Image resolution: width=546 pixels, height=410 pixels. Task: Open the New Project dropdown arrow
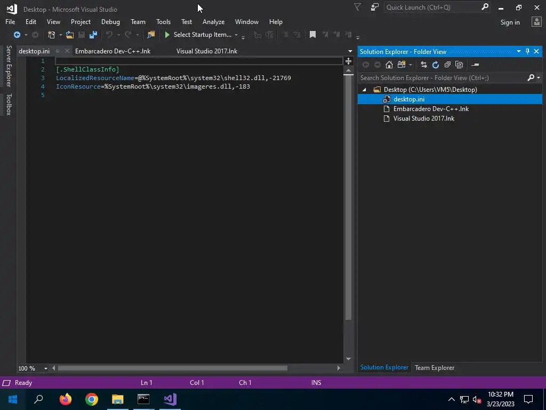click(x=60, y=35)
